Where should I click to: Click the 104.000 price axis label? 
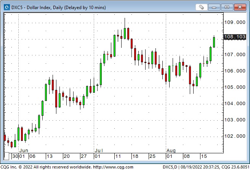click(x=235, y=104)
